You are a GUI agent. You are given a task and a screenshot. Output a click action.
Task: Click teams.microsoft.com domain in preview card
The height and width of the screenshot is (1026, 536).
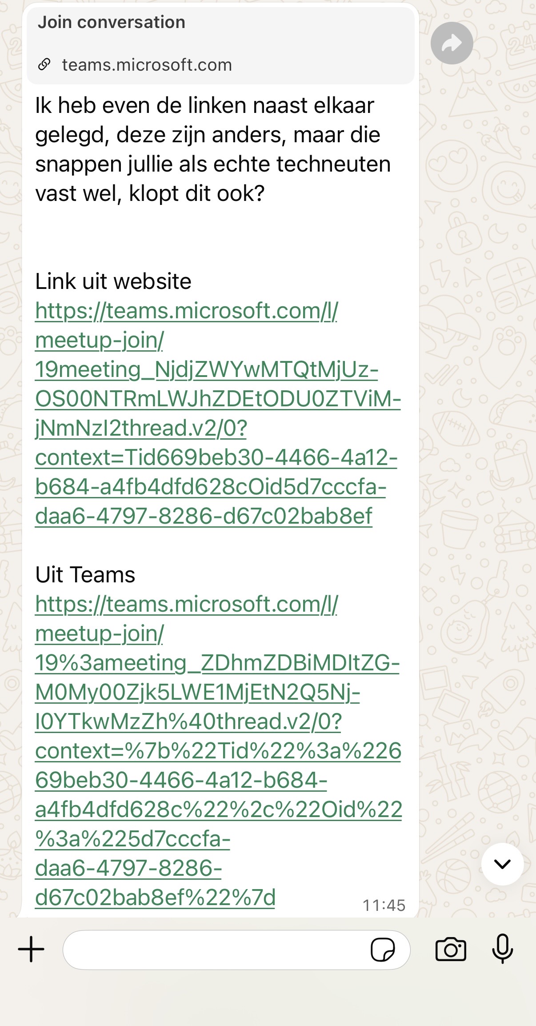[x=147, y=65]
